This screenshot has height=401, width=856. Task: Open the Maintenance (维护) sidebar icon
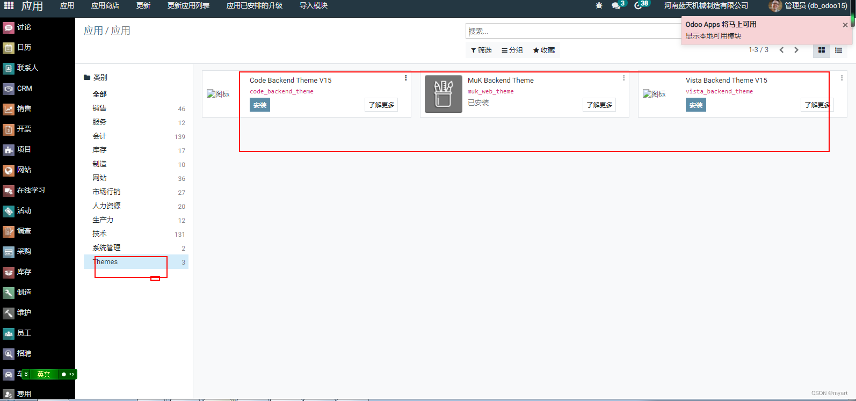coord(9,313)
